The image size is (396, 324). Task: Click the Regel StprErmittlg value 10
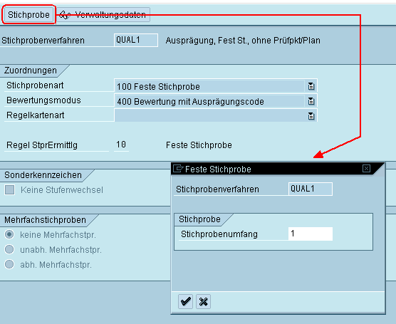pyautogui.click(x=121, y=145)
